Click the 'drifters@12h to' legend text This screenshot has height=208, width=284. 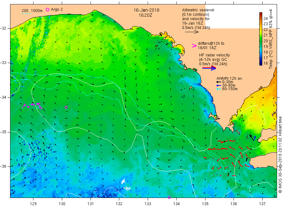pos(211,43)
